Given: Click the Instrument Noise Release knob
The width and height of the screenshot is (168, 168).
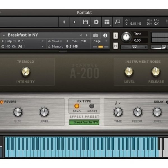Looking at the screenshot, I should coord(156,72).
